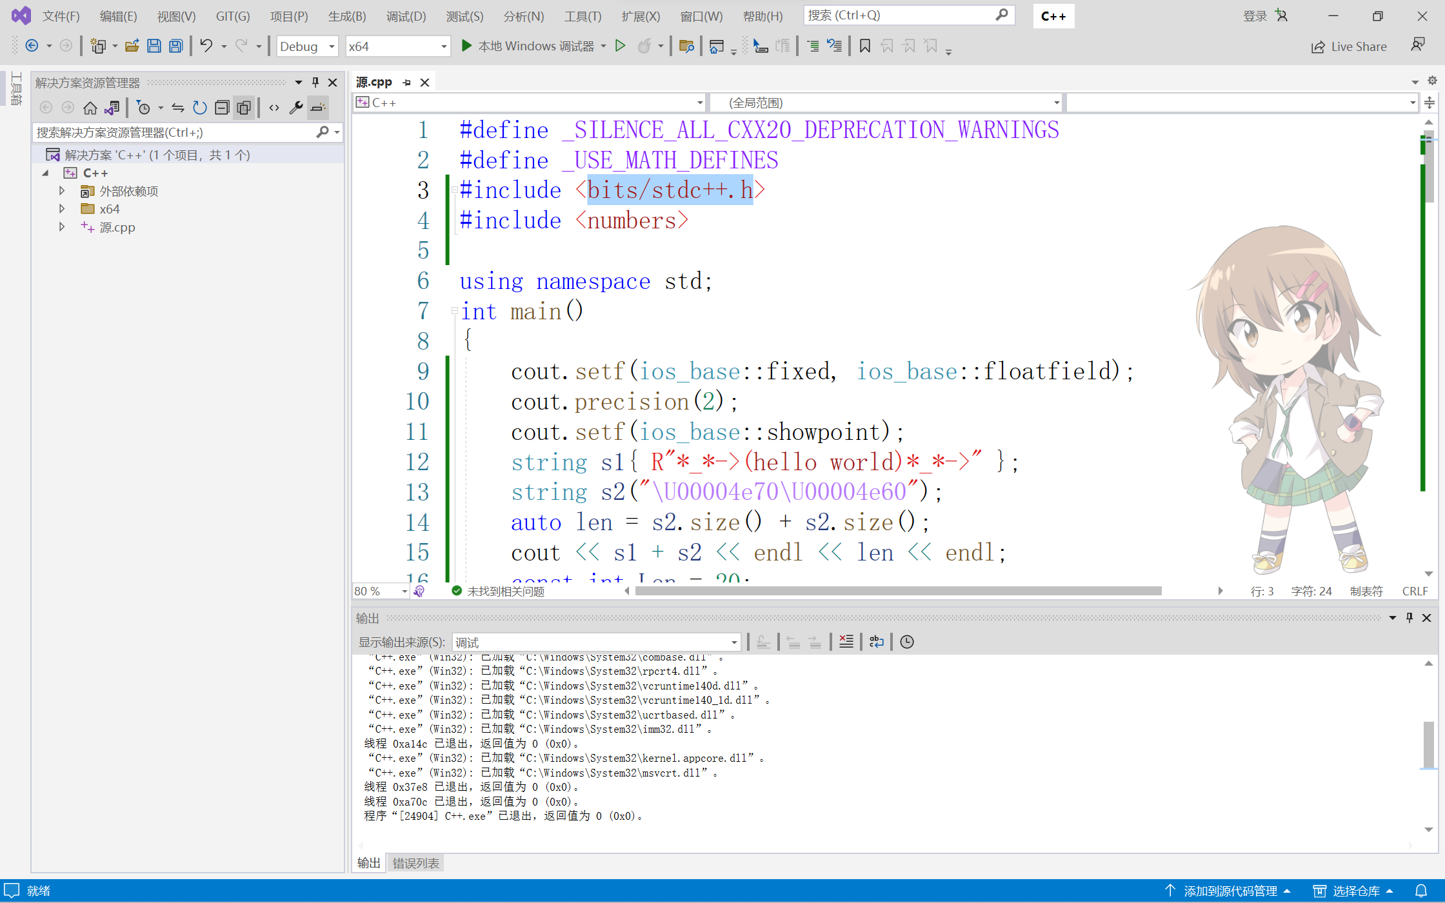Open the 80 % zoom level dropdown

click(381, 591)
